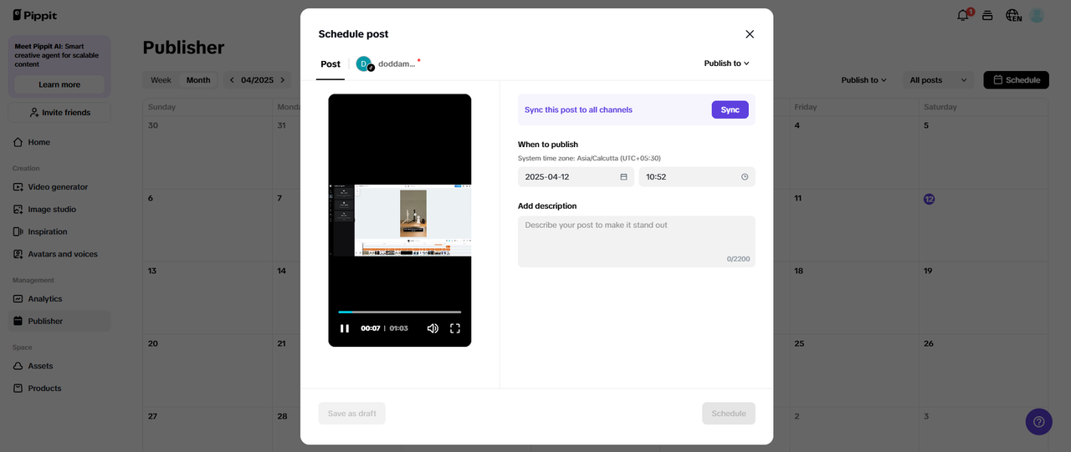This screenshot has width=1071, height=452.
Task: Go to previous month arrow
Action: (x=232, y=80)
